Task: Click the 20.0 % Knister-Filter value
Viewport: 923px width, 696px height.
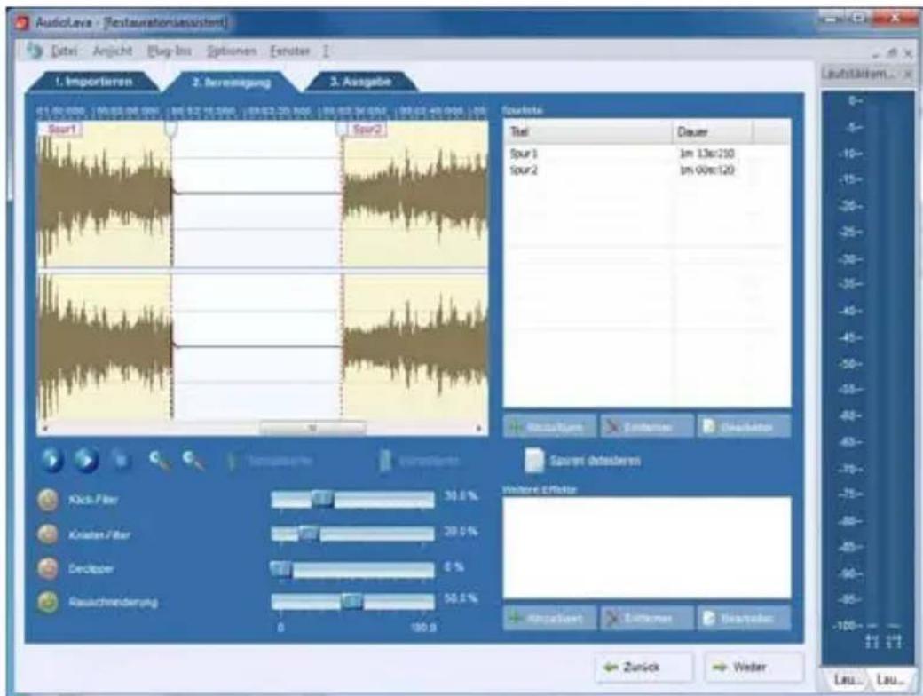Action: click(461, 531)
